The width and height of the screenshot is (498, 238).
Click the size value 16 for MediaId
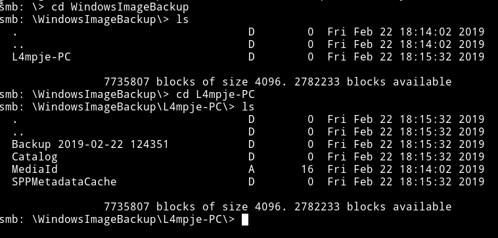[x=307, y=170]
